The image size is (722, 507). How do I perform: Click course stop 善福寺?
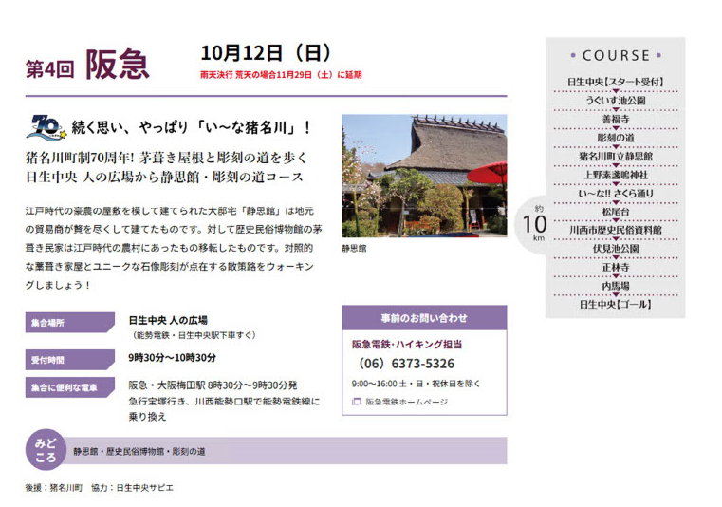click(x=616, y=119)
